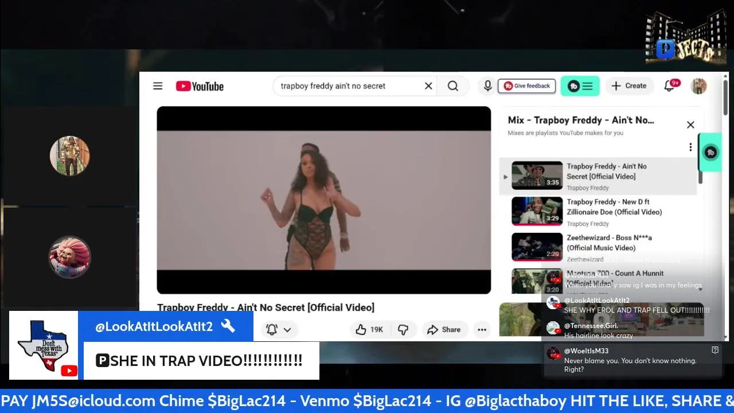The image size is (734, 413).
Task: Dislike the video
Action: [403, 329]
